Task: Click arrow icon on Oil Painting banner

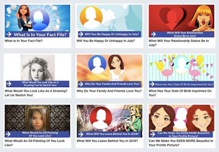Action: point(8,134)
